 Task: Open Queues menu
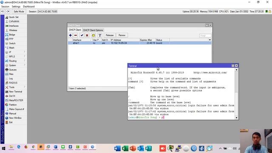point(13,70)
